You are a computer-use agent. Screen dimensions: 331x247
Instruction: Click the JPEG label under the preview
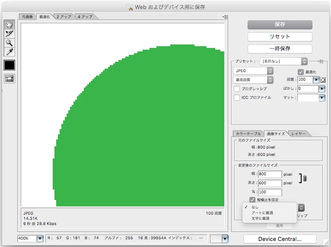[28, 213]
